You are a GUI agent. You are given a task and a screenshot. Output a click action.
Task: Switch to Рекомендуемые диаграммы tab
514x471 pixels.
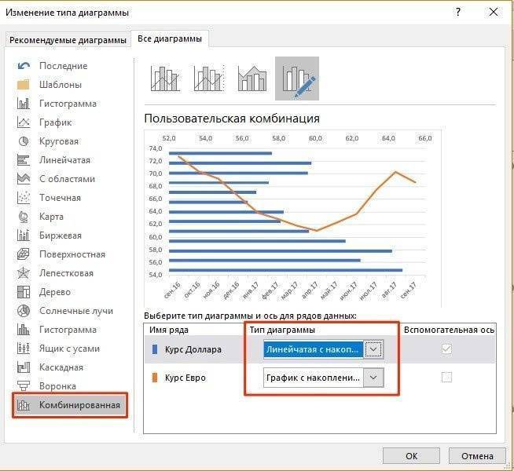pyautogui.click(x=68, y=40)
